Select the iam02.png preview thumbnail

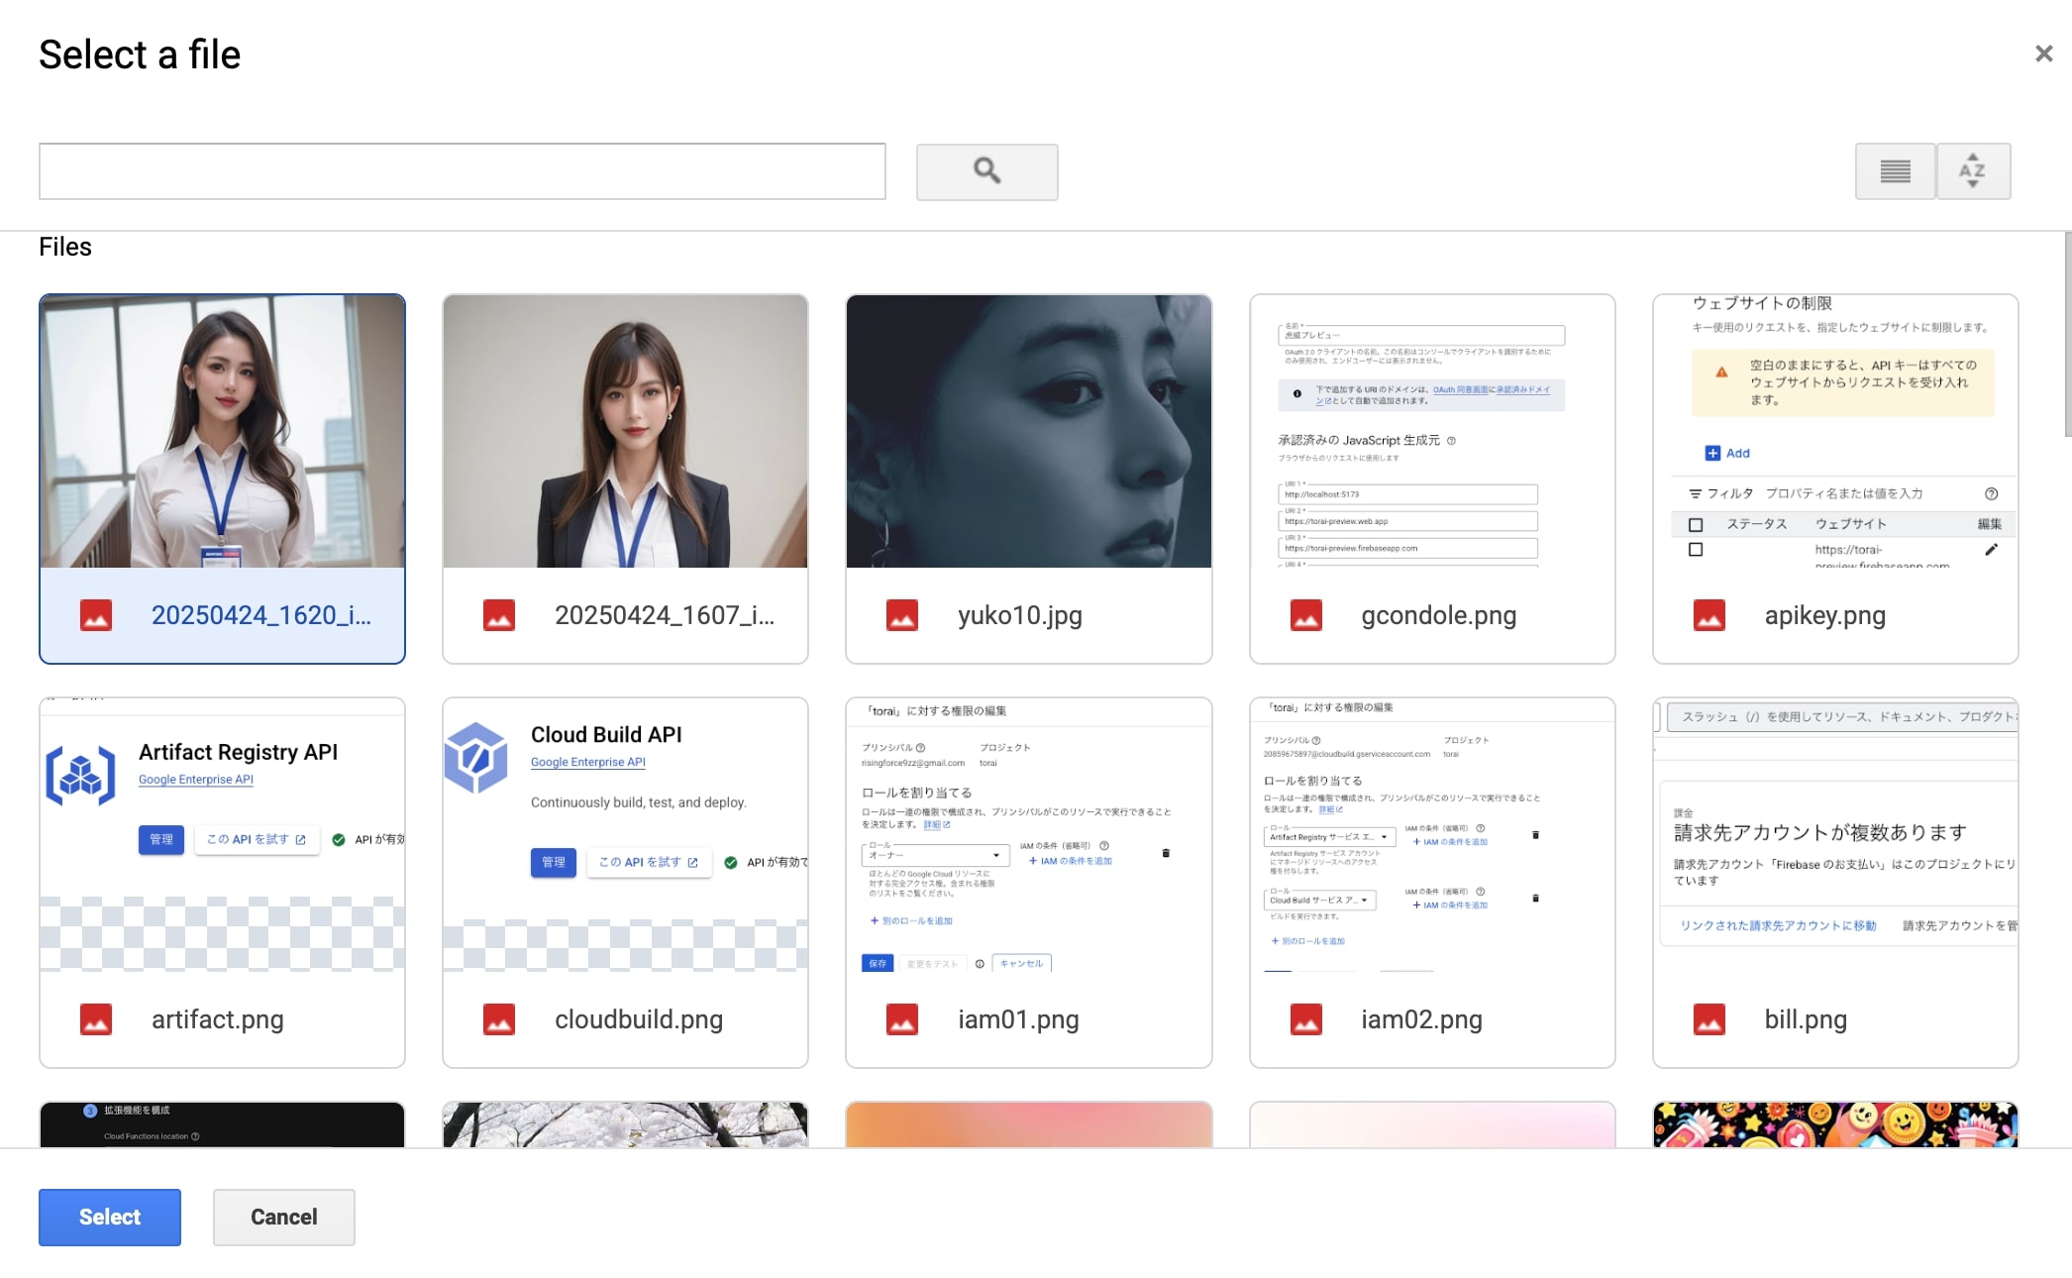click(x=1432, y=835)
